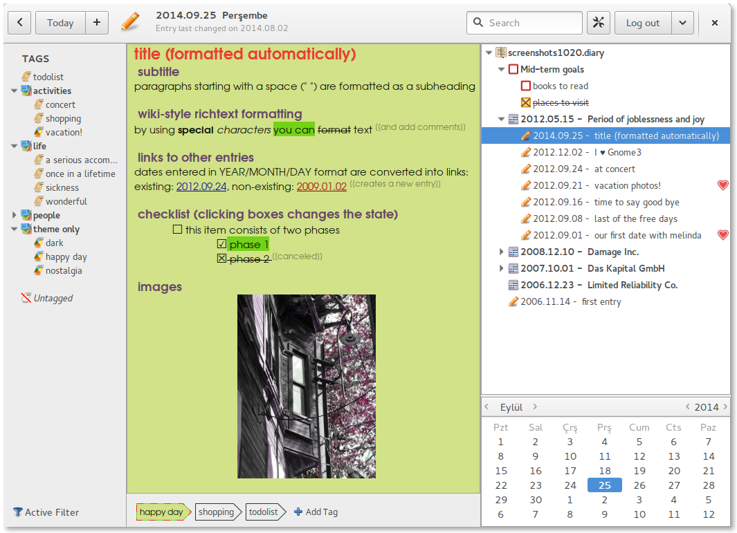This screenshot has height=533, width=737.
Task: Click the life category icon
Action: [27, 146]
